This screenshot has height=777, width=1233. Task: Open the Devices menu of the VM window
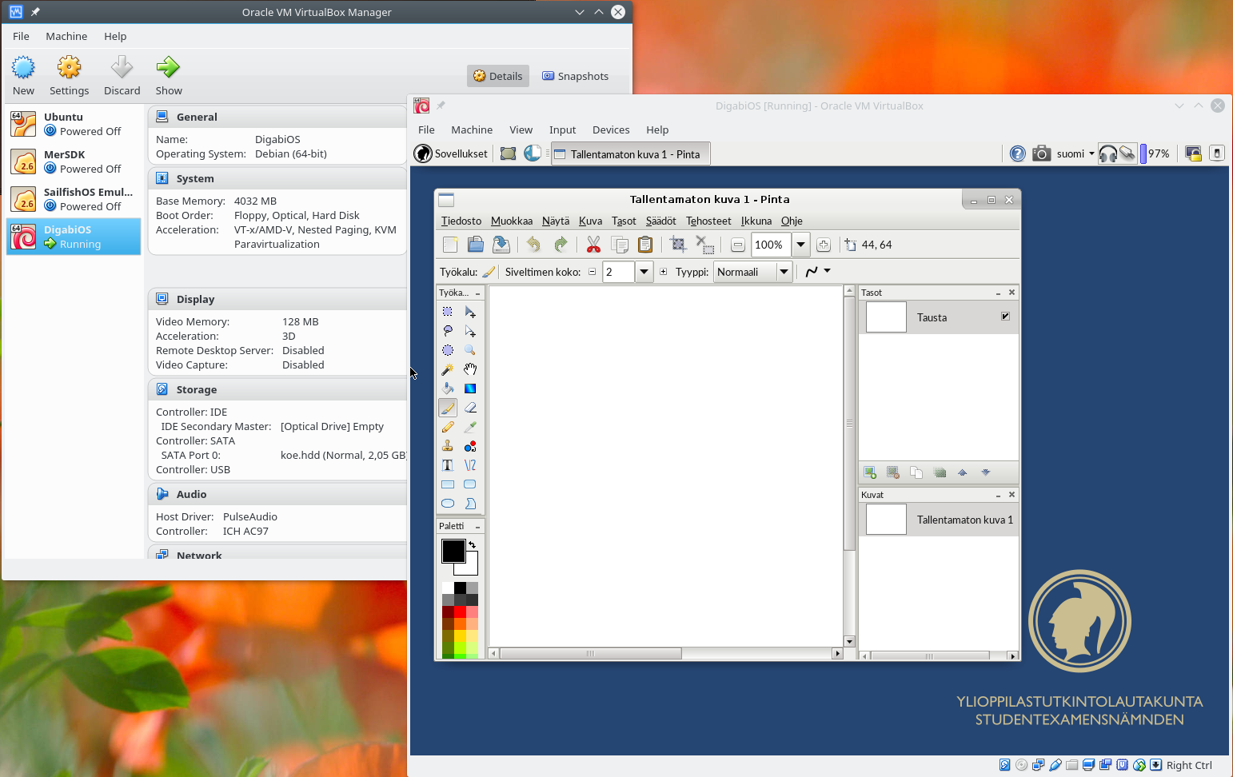pos(610,129)
